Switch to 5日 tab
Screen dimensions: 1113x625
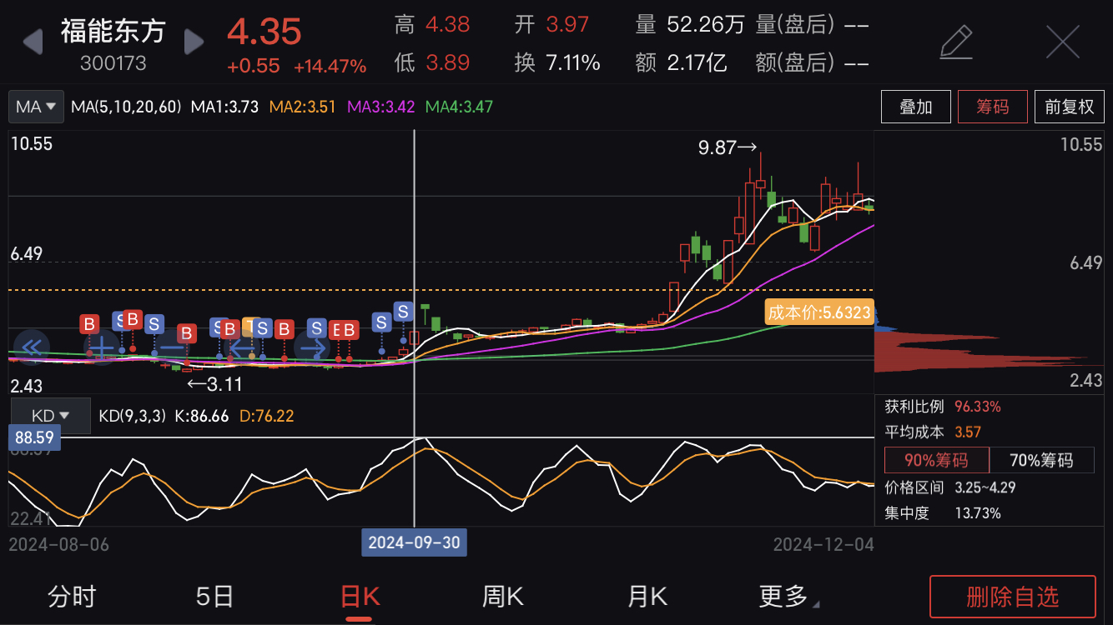214,596
